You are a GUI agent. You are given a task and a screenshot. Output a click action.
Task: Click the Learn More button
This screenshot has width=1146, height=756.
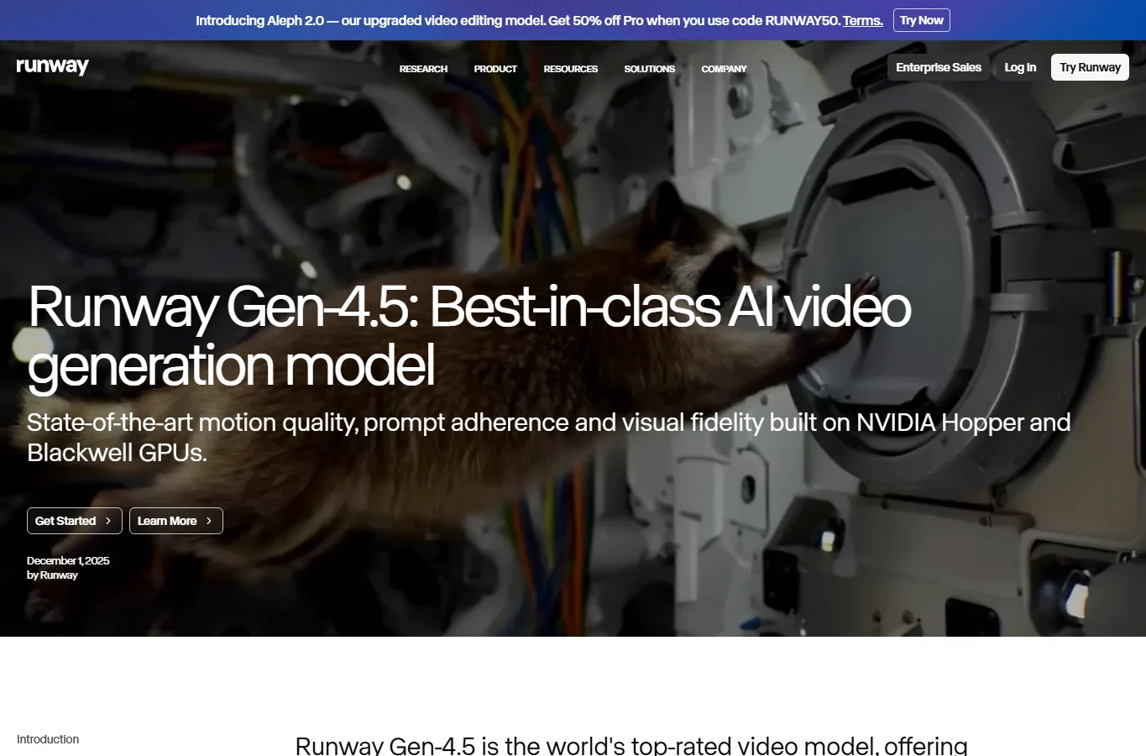176,521
